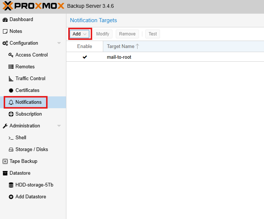Screen dimensions: 264x219
Task: Click the Enable column header
Action: pyautogui.click(x=85, y=47)
